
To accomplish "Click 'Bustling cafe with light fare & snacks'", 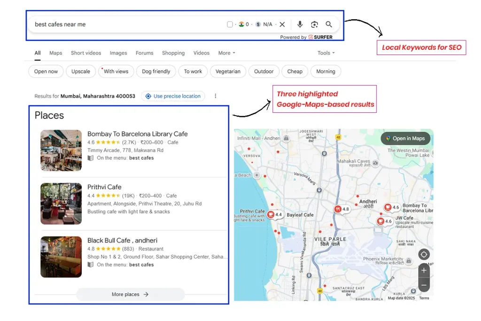I will point(129,212).
